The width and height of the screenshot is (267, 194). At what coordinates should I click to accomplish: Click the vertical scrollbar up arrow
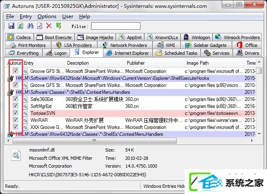click(259, 62)
